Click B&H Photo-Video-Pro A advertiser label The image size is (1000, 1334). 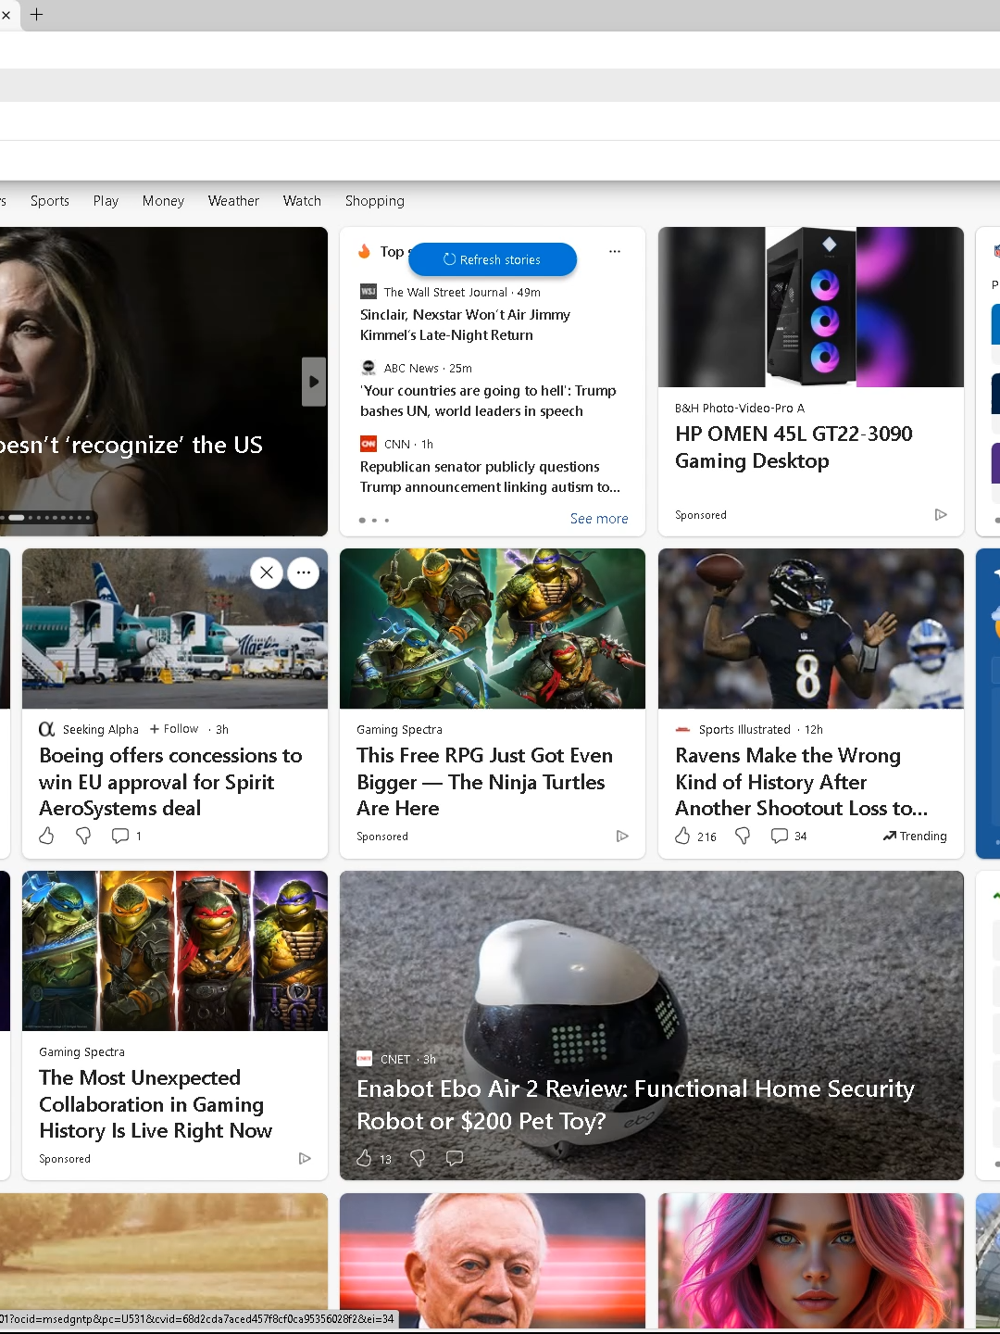point(740,408)
